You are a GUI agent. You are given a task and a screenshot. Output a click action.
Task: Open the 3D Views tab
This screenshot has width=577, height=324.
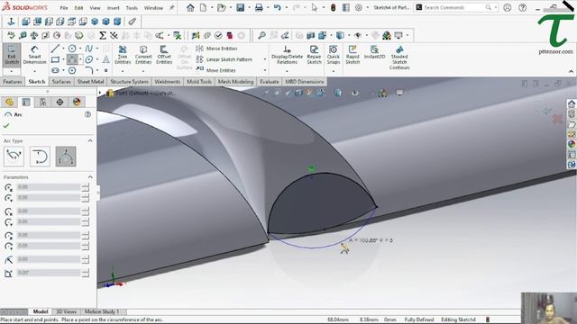pyautogui.click(x=66, y=311)
